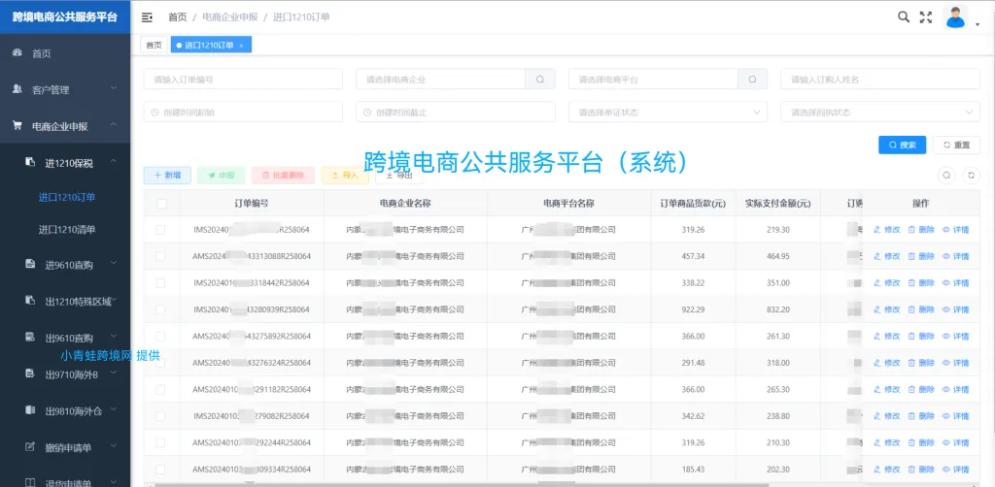
Task: Delete the order with goods amount 922.29
Action: [x=921, y=309]
